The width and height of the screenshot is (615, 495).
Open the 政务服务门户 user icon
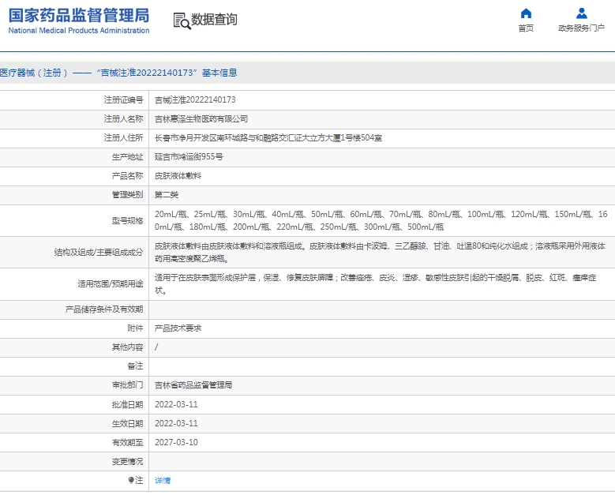point(581,13)
